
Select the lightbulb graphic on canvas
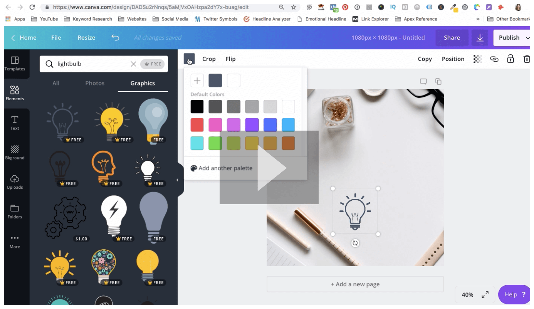coord(355,211)
